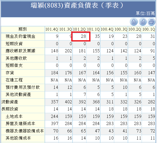The width and height of the screenshot is (158, 143).
Task: Click current assets value 357
Action: (55, 102)
